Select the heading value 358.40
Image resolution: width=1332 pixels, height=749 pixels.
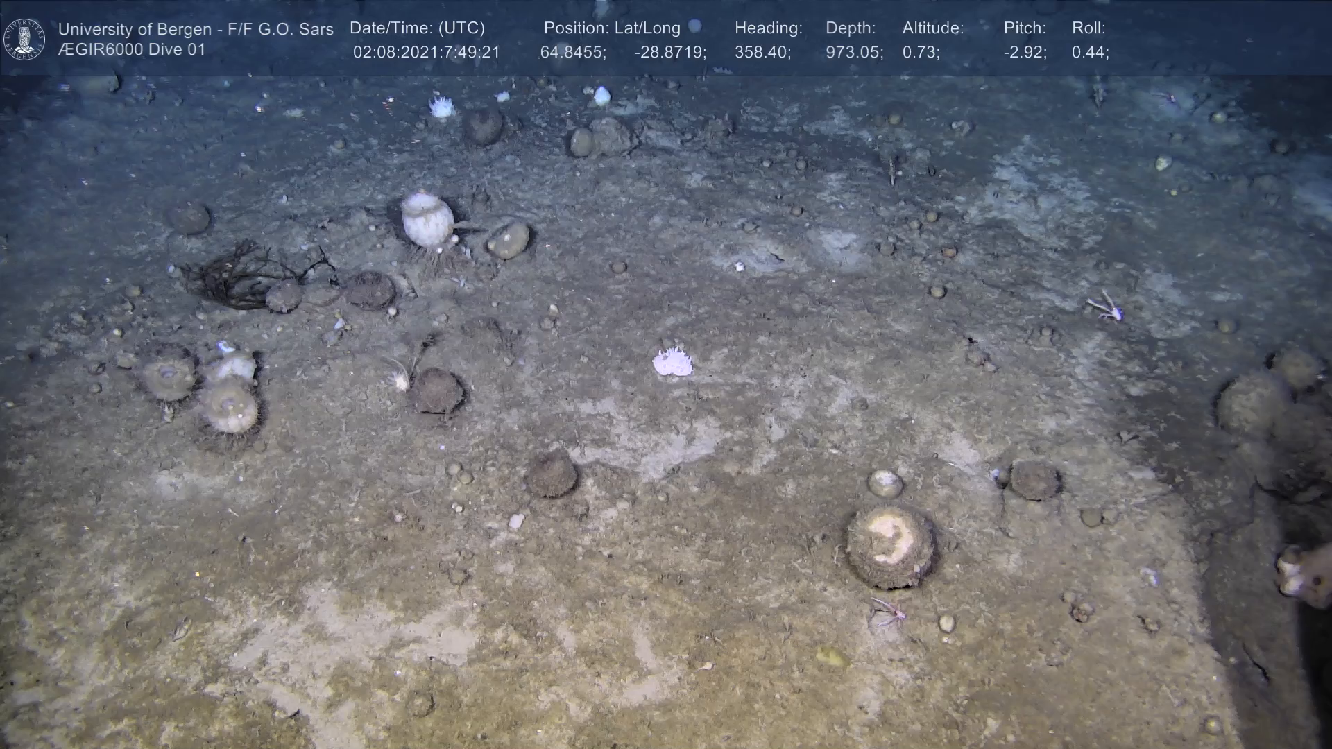[762, 53]
